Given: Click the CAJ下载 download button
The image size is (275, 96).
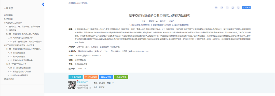Looking at the screenshot, I should point(106,77).
